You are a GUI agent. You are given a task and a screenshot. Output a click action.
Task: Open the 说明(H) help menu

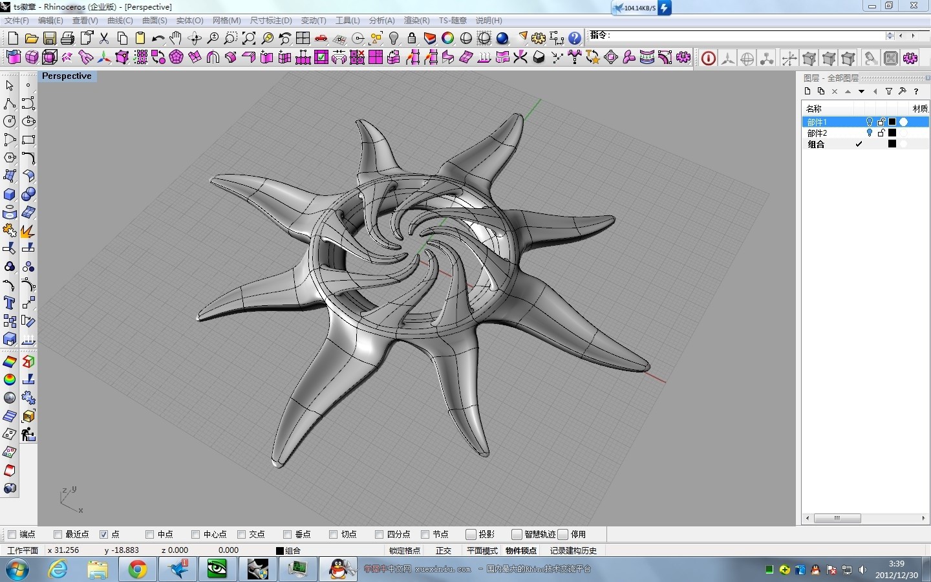click(x=489, y=21)
